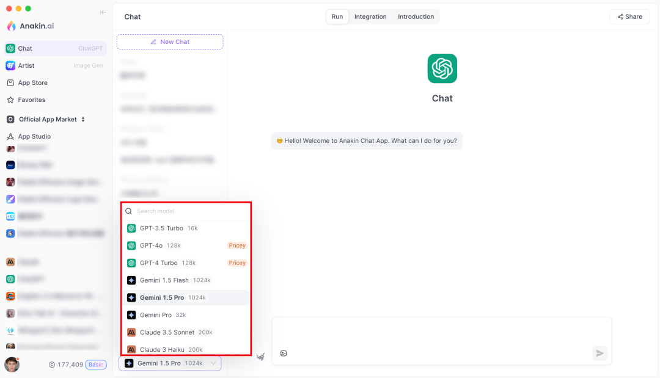This screenshot has width=660, height=378.
Task: Open Favorites in sidebar
Action: (x=55, y=100)
